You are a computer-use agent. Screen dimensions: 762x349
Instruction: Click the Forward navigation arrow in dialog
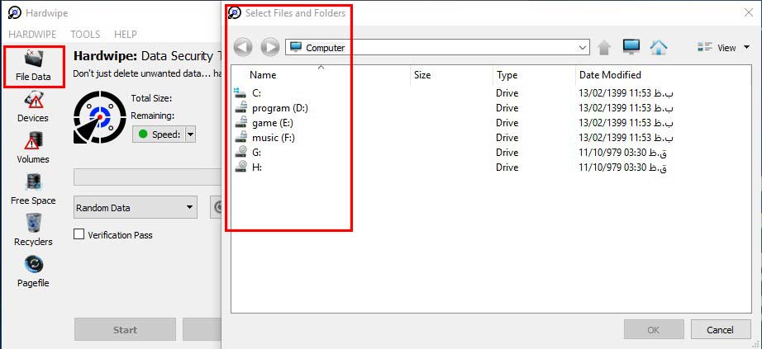pyautogui.click(x=269, y=48)
